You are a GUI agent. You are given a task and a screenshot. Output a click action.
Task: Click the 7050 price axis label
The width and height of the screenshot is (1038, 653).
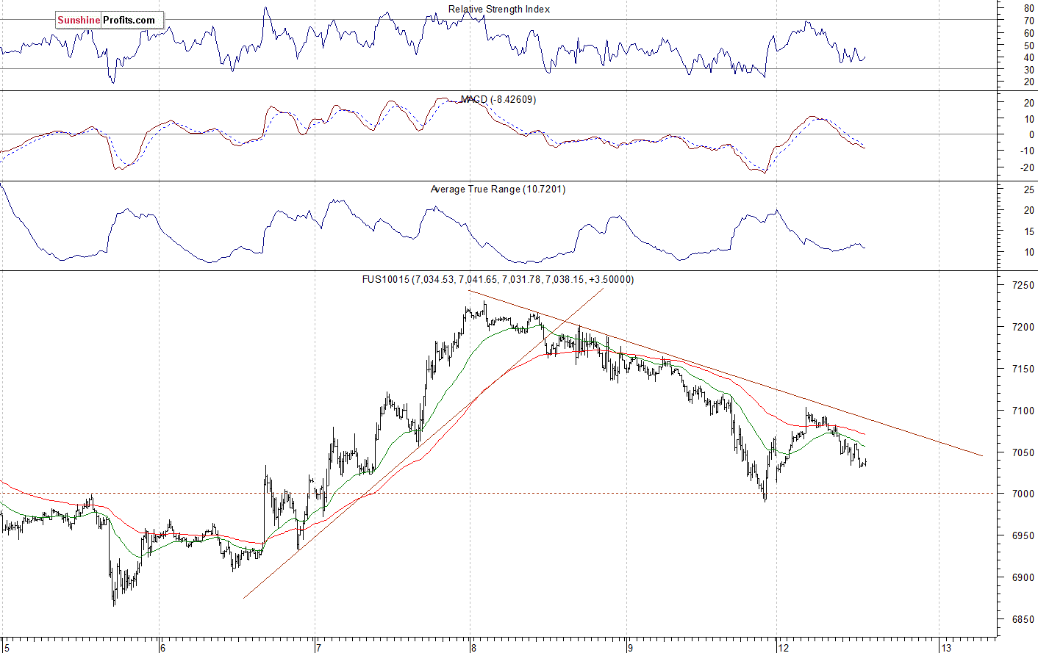coord(1023,452)
